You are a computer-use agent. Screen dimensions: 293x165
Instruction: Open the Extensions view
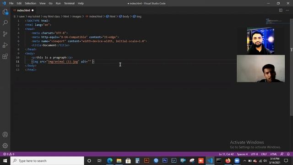5,56
